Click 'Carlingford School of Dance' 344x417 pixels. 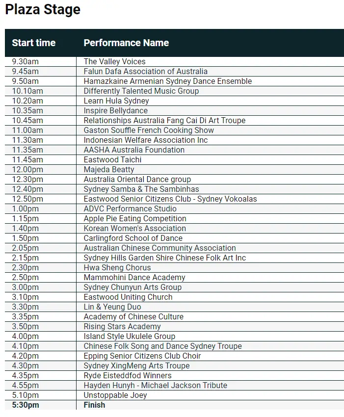pyautogui.click(x=133, y=238)
